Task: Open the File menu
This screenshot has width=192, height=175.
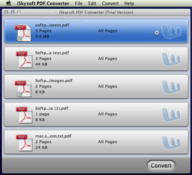Action: coord(79,3)
